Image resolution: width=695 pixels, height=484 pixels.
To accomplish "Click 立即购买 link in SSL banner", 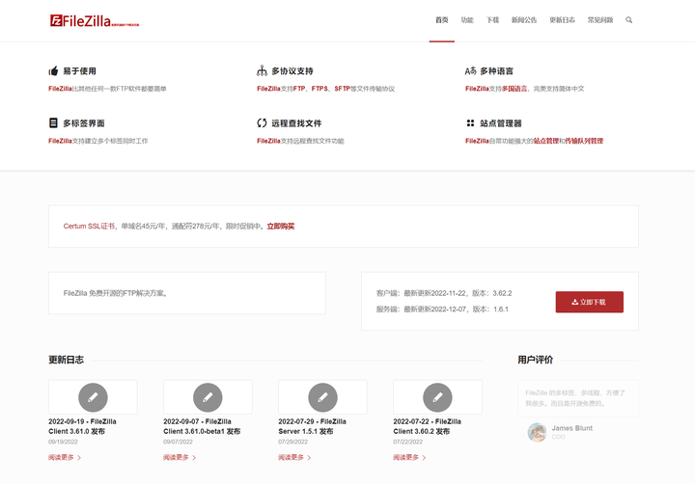I will click(281, 227).
